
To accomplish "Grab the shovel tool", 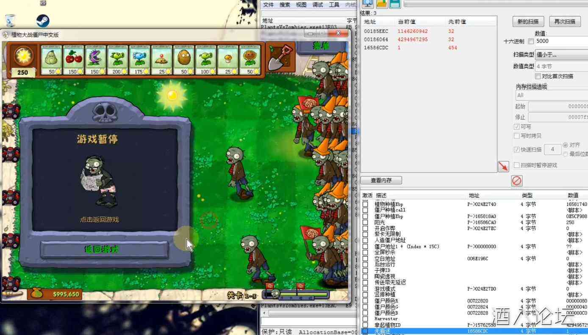I will pos(281,57).
